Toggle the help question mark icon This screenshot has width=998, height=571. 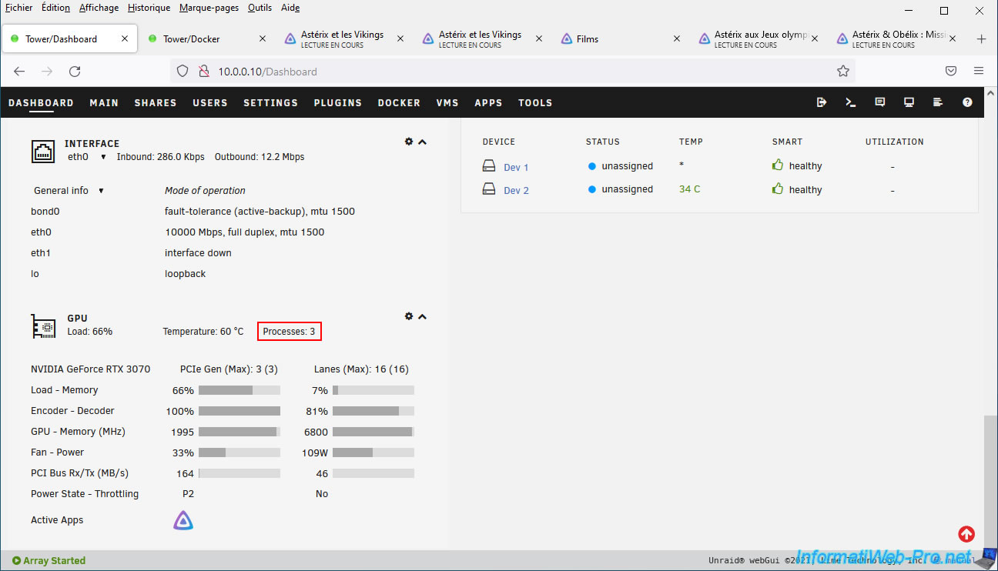point(967,102)
